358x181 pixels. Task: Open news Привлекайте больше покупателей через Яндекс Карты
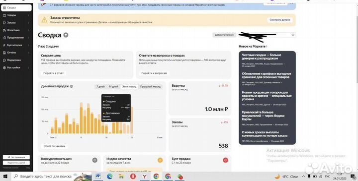tap(263, 116)
